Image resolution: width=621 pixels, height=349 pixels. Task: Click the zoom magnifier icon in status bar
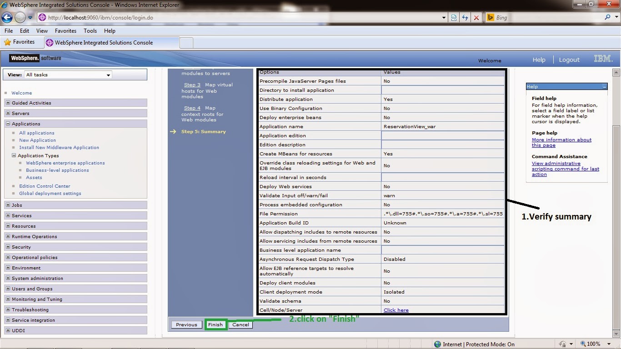pos(583,344)
